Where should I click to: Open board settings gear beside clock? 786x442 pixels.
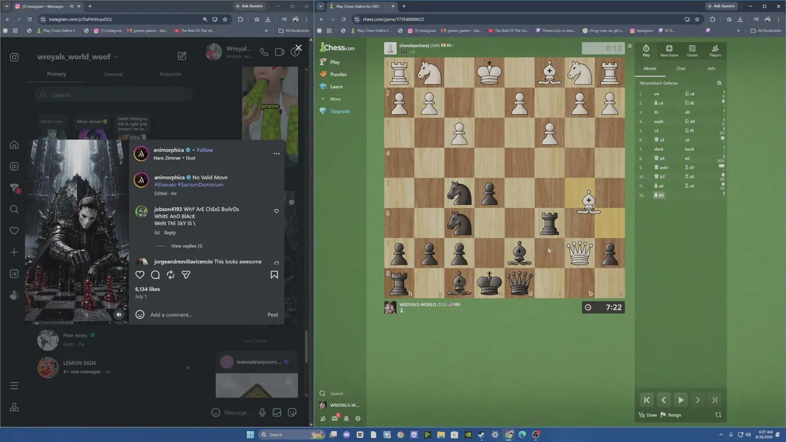pos(629,45)
